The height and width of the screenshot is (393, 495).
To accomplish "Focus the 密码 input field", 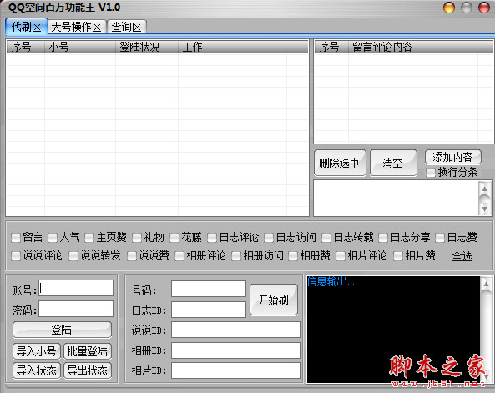I will (76, 309).
